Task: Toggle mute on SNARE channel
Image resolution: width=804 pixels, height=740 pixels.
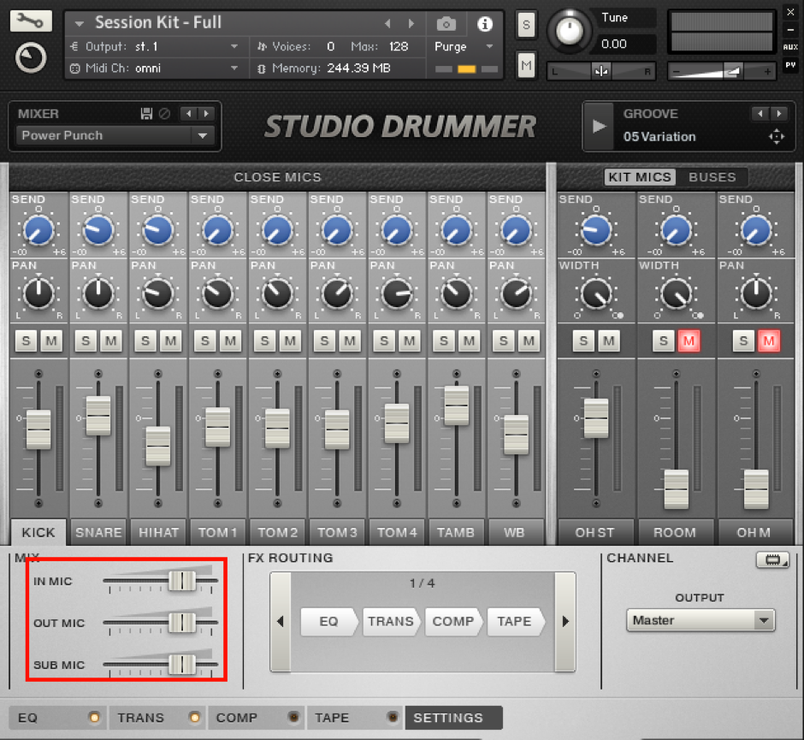Action: pos(111,342)
